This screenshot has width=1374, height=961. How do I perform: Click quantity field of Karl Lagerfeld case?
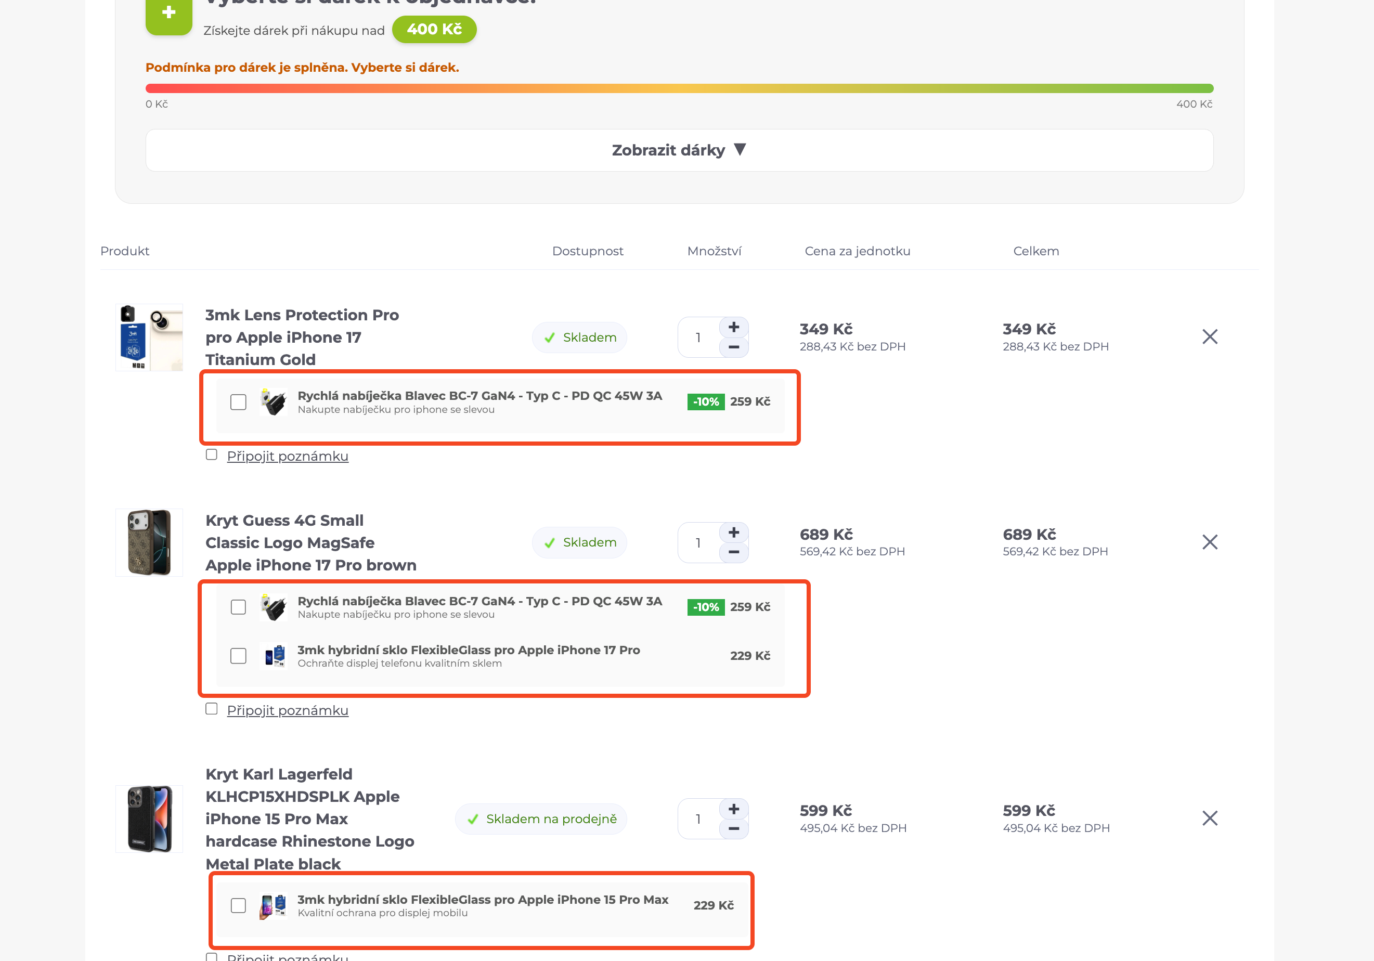698,819
